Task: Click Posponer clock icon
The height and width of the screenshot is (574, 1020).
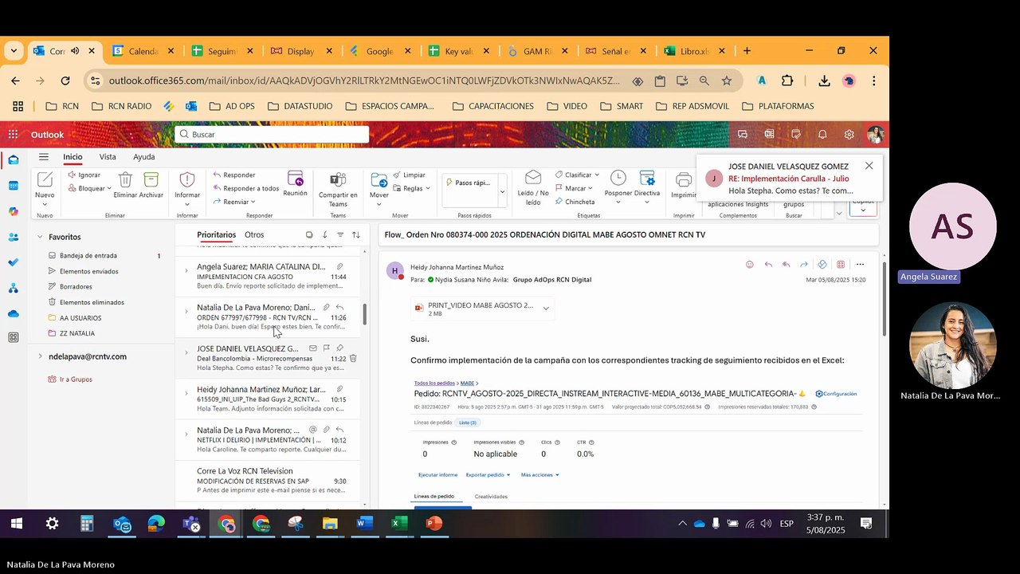Action: pos(618,178)
